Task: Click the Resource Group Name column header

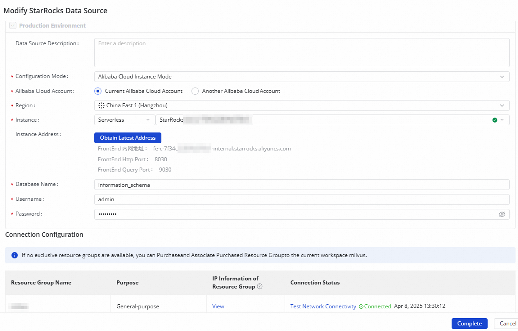Action: pos(41,283)
